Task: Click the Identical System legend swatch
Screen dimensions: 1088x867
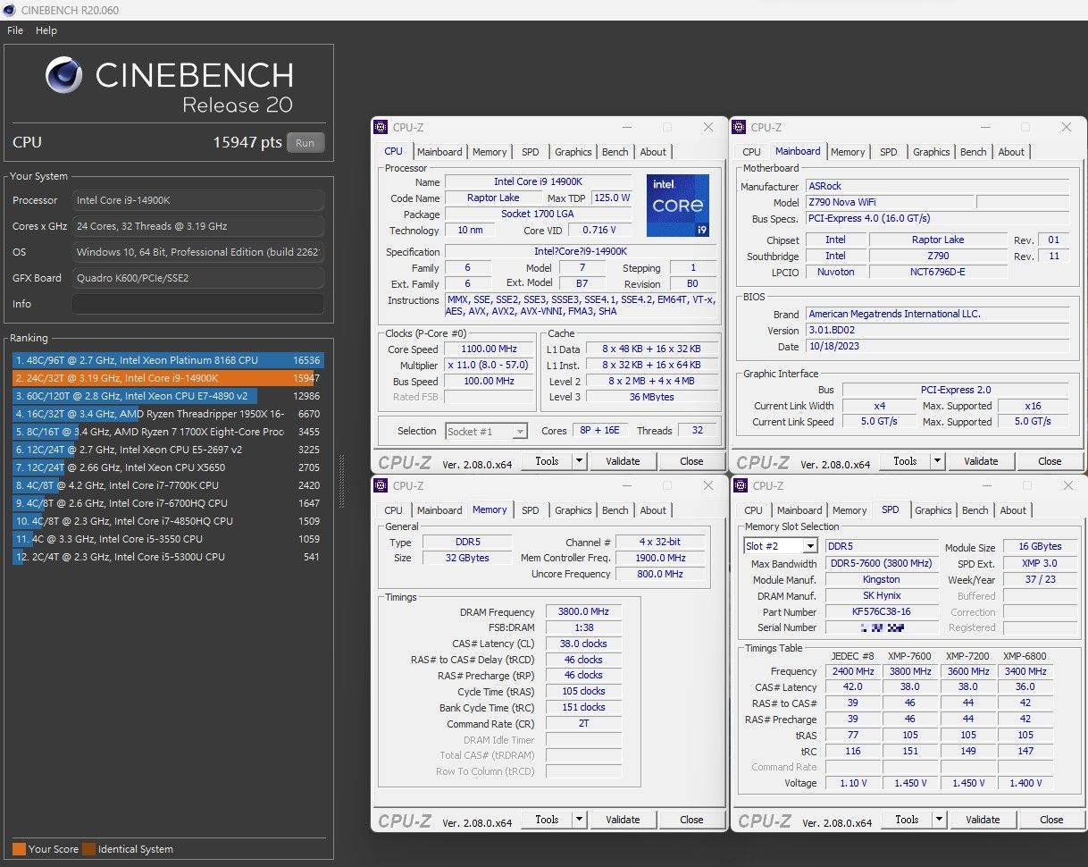Action: click(88, 849)
